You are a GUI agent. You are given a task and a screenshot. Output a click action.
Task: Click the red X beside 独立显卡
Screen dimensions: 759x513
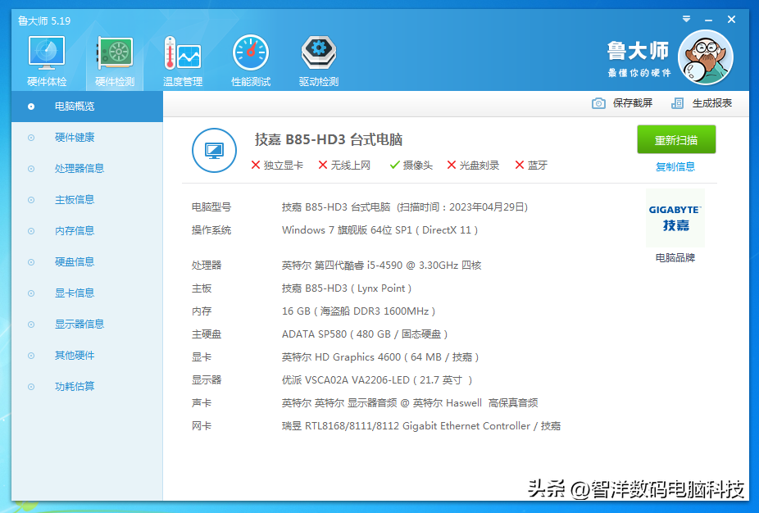(x=256, y=165)
